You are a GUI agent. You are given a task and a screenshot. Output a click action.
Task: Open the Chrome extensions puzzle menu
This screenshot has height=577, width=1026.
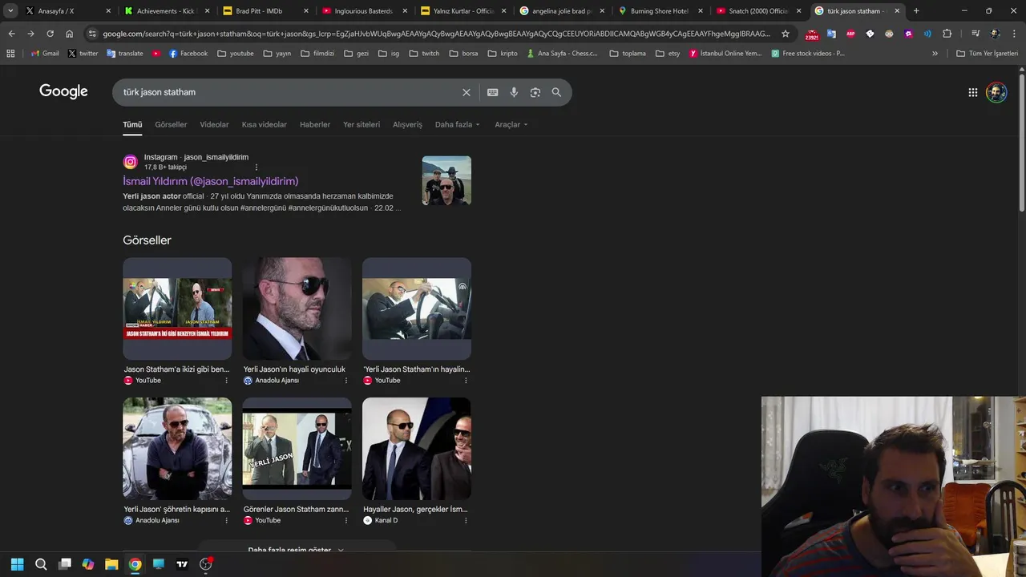pyautogui.click(x=947, y=34)
